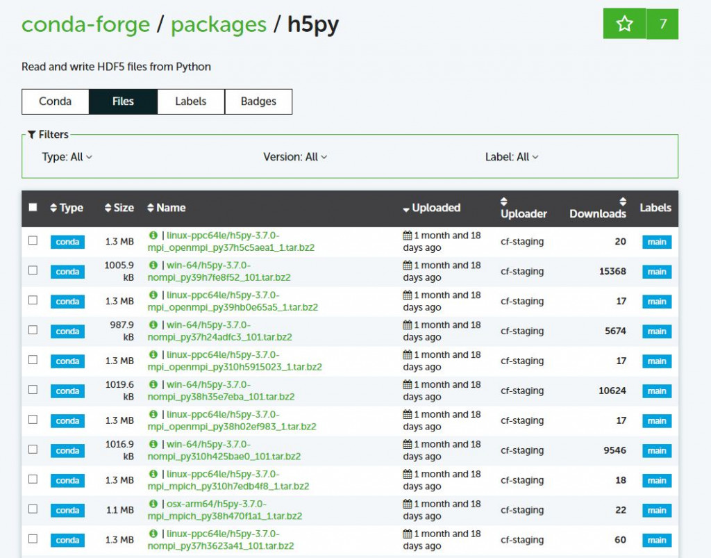Click info icon for py37h24adfc3 file
711x558 pixels.
click(x=153, y=325)
